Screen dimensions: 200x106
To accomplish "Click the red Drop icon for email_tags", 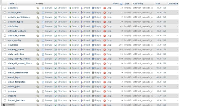I will pos(105,77).
